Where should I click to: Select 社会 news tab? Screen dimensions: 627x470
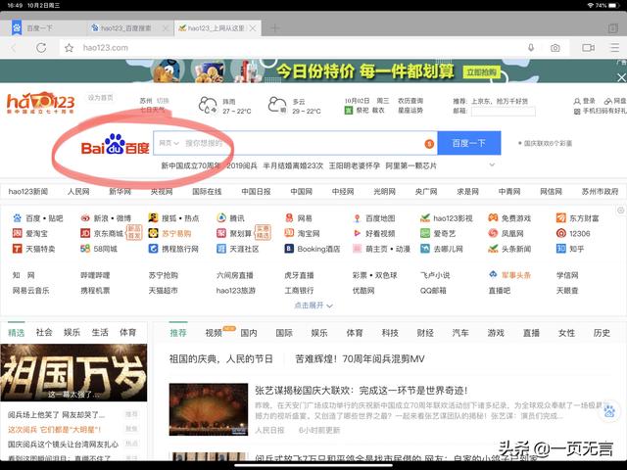point(44,332)
